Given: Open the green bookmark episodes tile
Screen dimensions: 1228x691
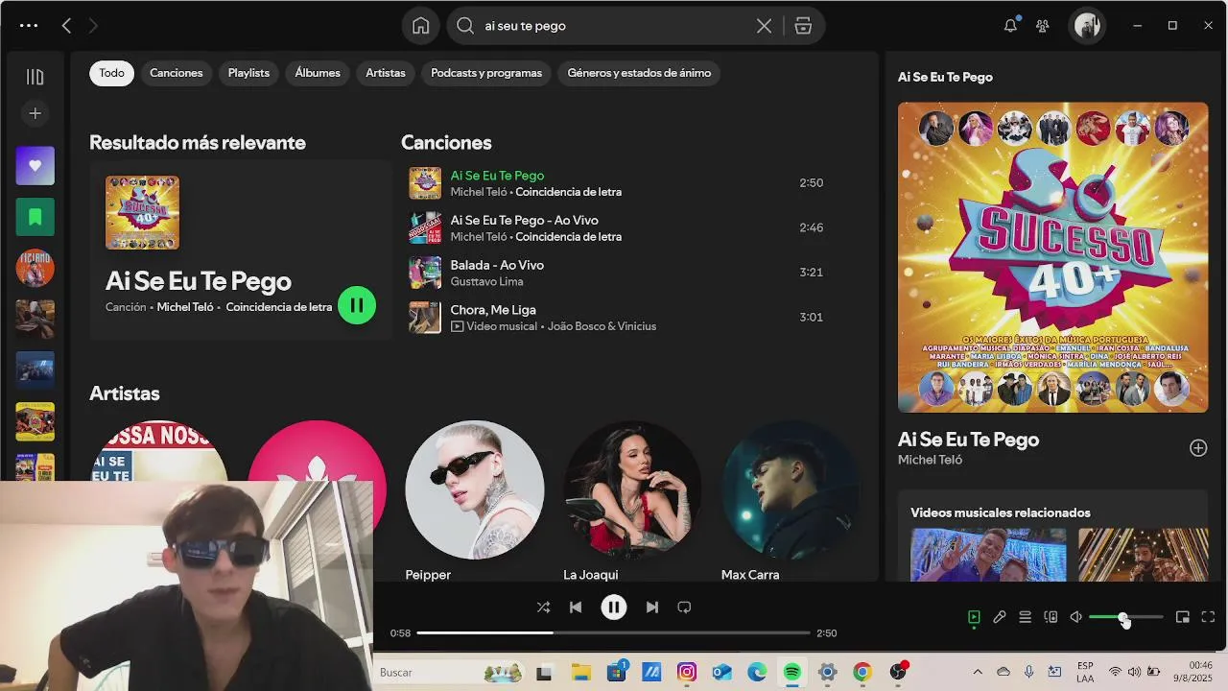Looking at the screenshot, I should point(35,217).
